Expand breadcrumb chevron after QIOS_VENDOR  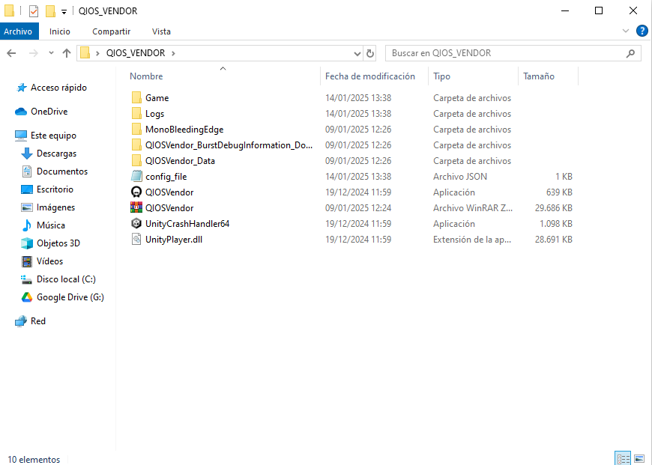(173, 53)
